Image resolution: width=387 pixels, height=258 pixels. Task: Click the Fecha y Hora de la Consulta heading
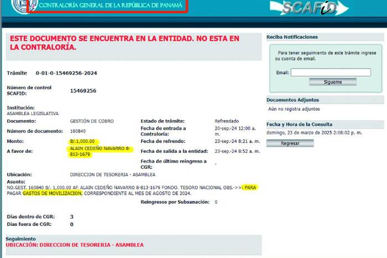(x=300, y=125)
